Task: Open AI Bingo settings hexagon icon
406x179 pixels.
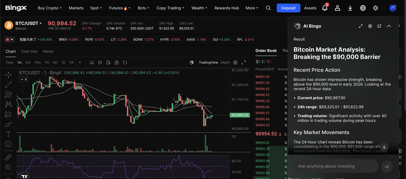Action: click(x=370, y=26)
